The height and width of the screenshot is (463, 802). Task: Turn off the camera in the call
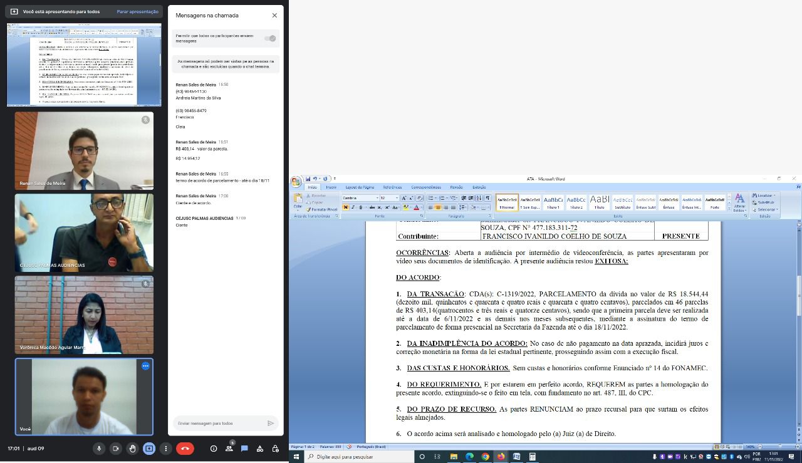pos(115,449)
